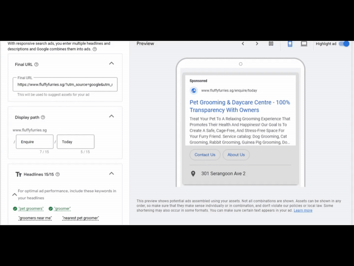The width and height of the screenshot is (354, 266).
Task: Click the Sponsored label in ad preview
Action: pos(198,81)
